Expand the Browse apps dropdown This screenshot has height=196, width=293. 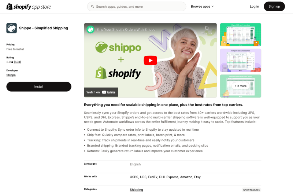point(202,7)
